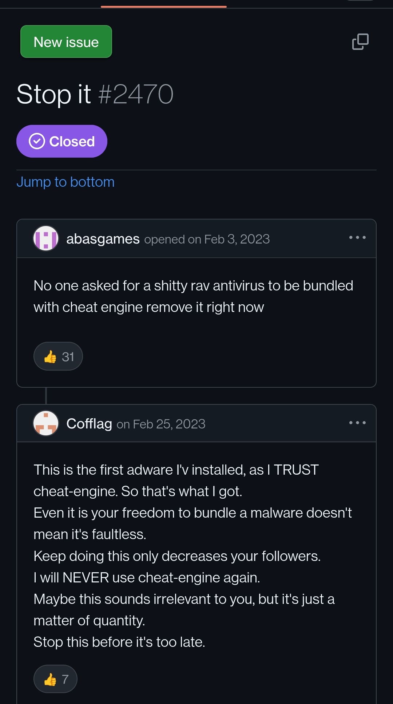Click the check-circle icon in Closed badge
The height and width of the screenshot is (704, 393).
[x=37, y=141]
